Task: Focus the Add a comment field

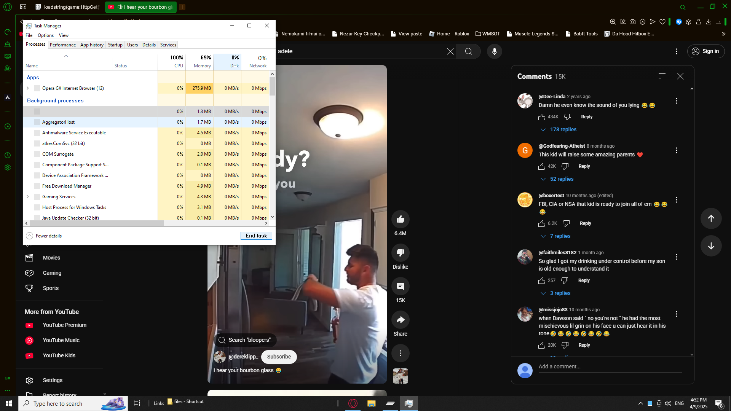Action: (x=610, y=367)
